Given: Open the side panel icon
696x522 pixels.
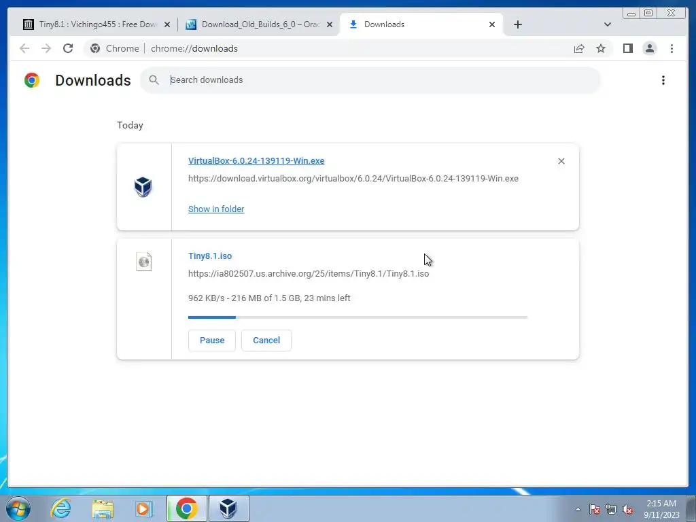Looking at the screenshot, I should point(627,48).
